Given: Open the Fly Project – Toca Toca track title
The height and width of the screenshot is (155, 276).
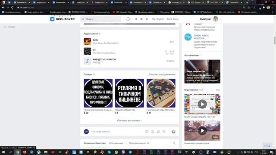Looking at the screenshot, I should (165, 19).
